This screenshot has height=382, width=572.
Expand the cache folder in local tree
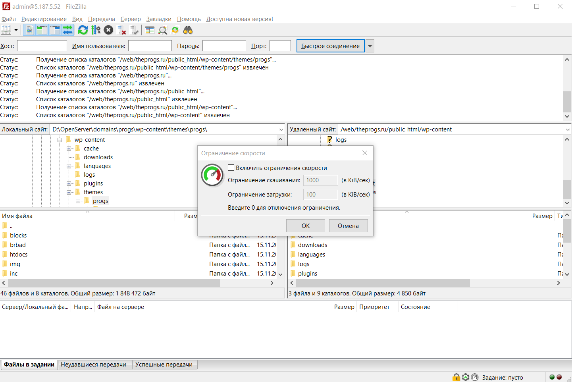pos(69,149)
